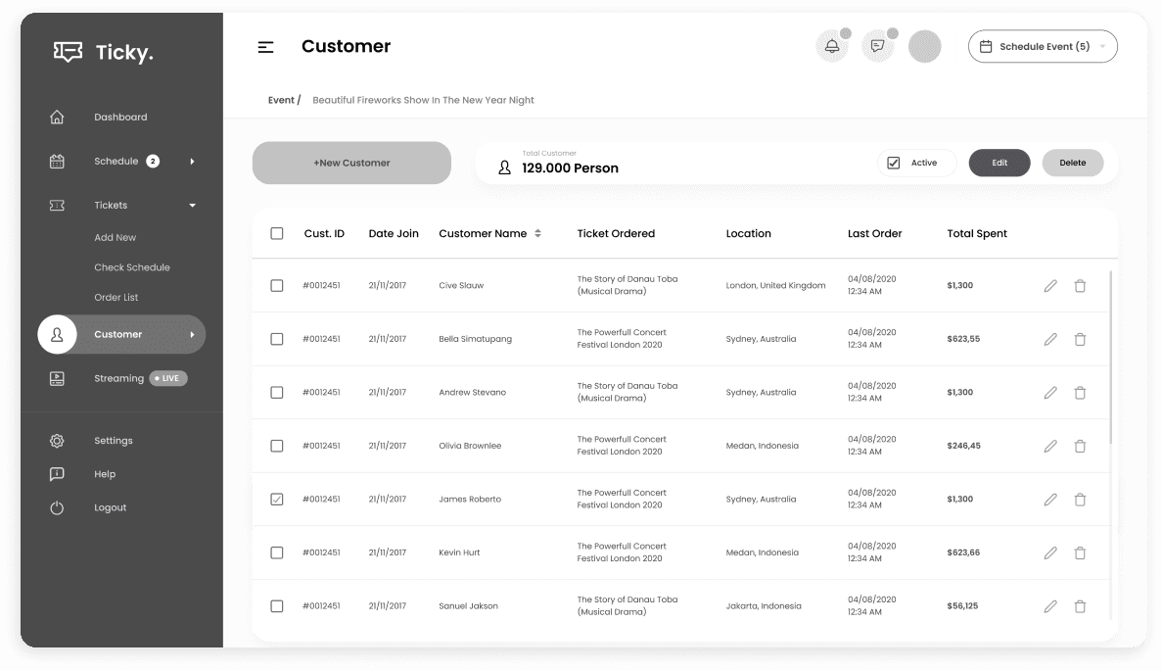Open the Dashboard home icon

(57, 117)
